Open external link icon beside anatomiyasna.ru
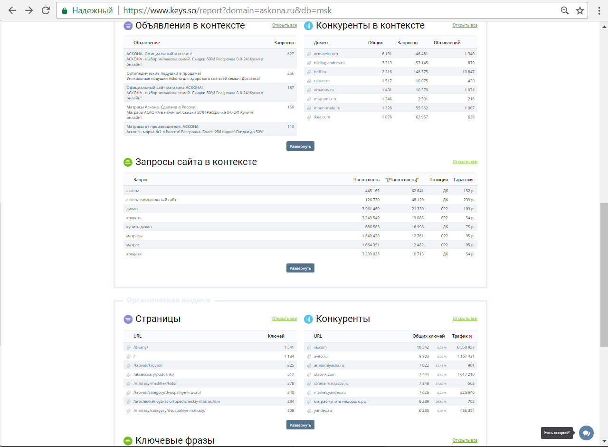Image resolution: width=608 pixels, height=447 pixels. (309, 365)
